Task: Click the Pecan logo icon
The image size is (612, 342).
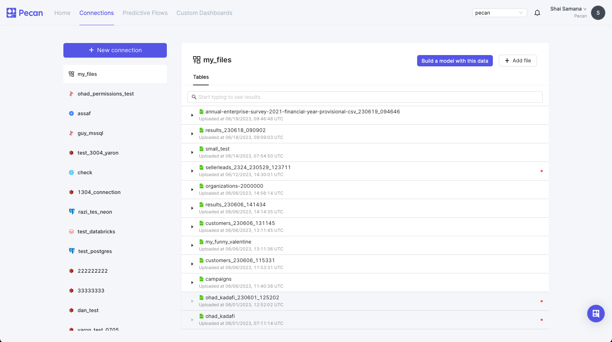Action: coord(11,12)
